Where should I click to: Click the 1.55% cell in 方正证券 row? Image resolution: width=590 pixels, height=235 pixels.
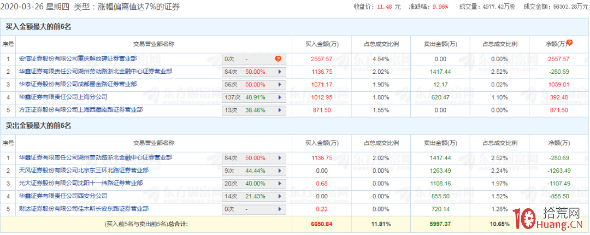[x=381, y=110]
